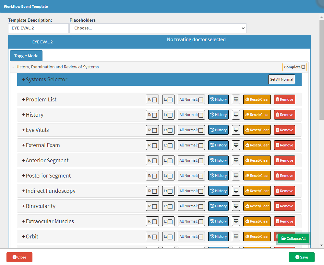Click the Toggle Mode button
Viewport: 324px width, 265px height.
pos(26,56)
